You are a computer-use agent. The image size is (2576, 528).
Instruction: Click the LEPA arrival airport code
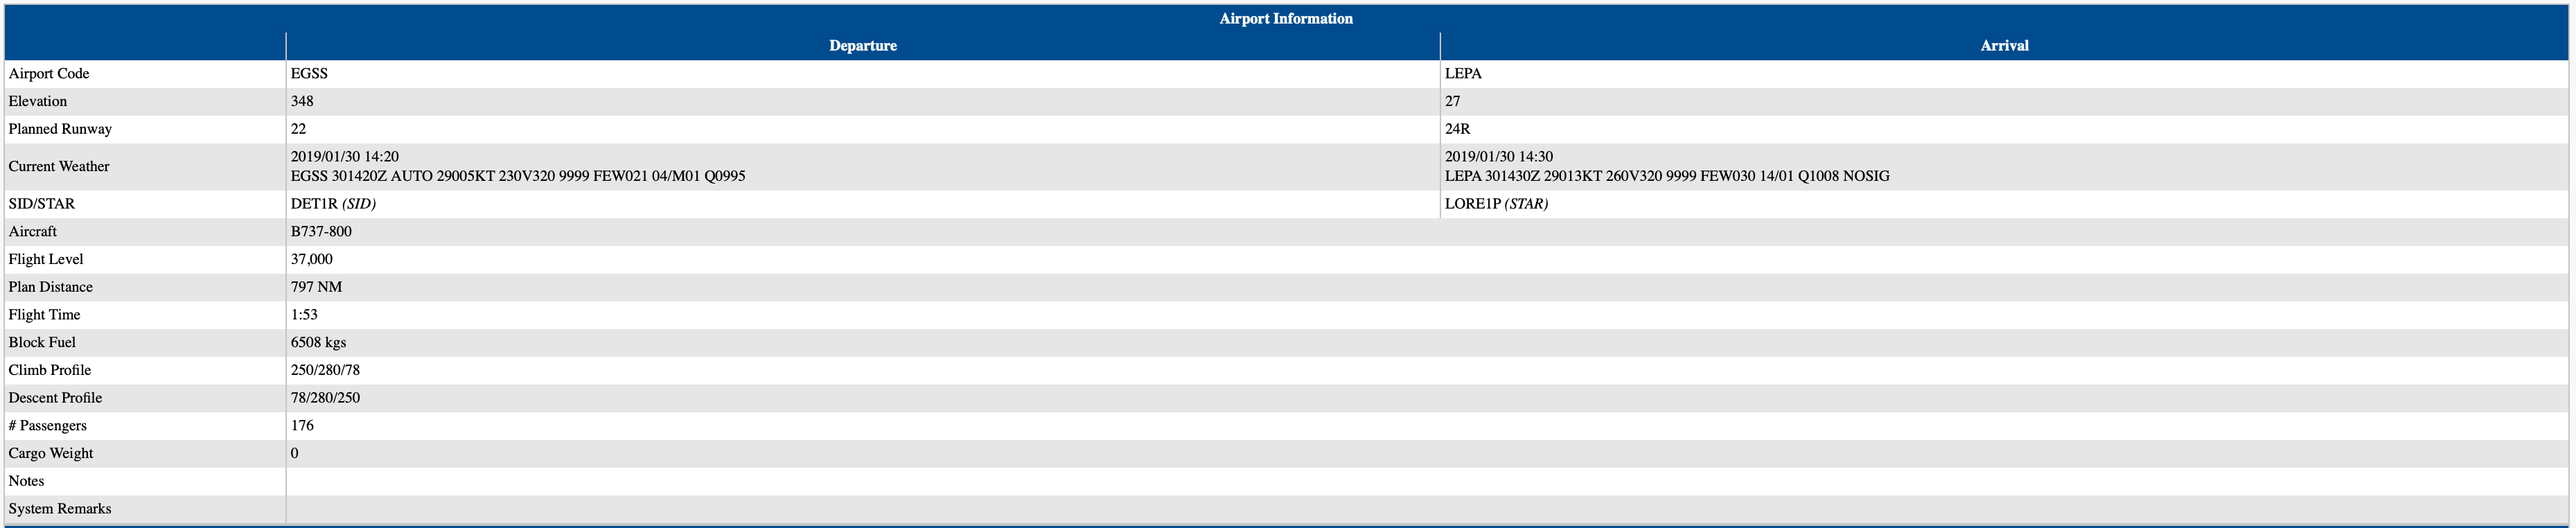(1463, 74)
